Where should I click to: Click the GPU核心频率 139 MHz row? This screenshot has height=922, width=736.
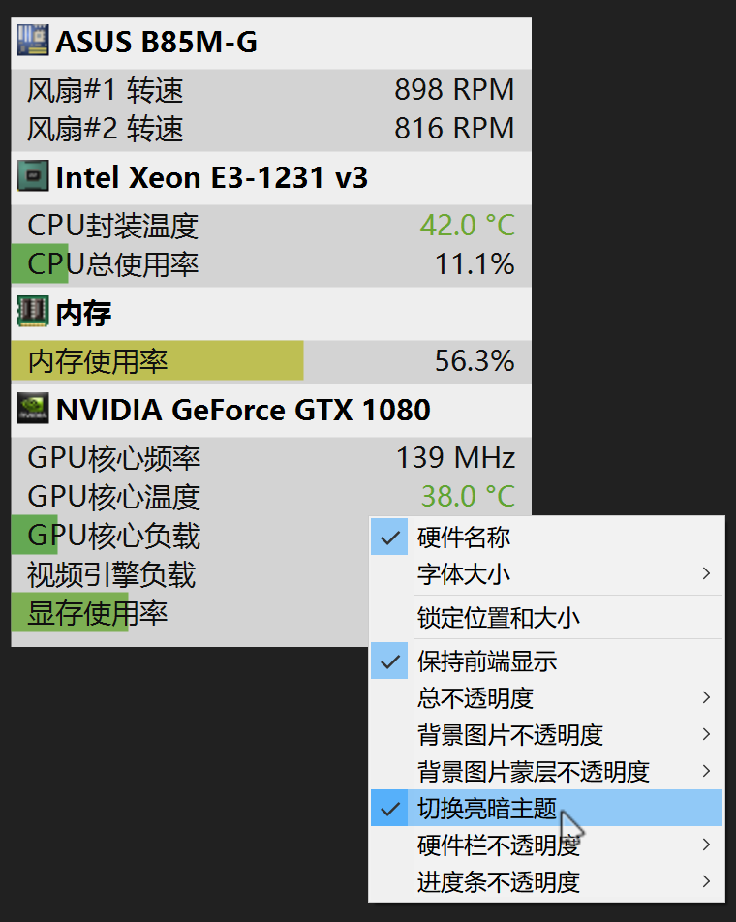pos(271,458)
